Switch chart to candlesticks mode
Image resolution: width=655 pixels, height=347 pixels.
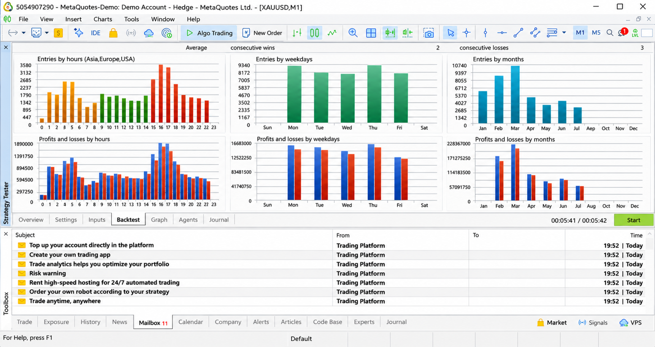(314, 33)
